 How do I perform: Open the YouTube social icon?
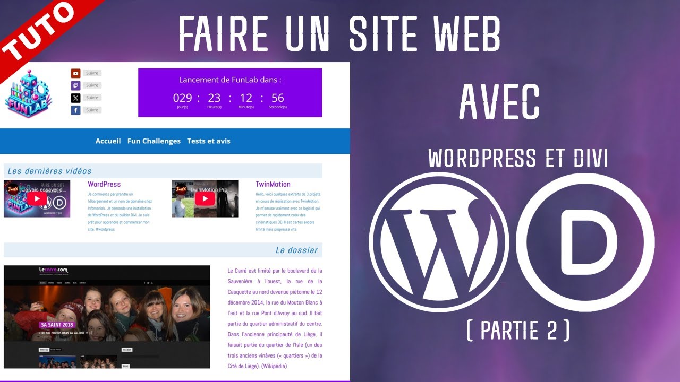tap(75, 73)
